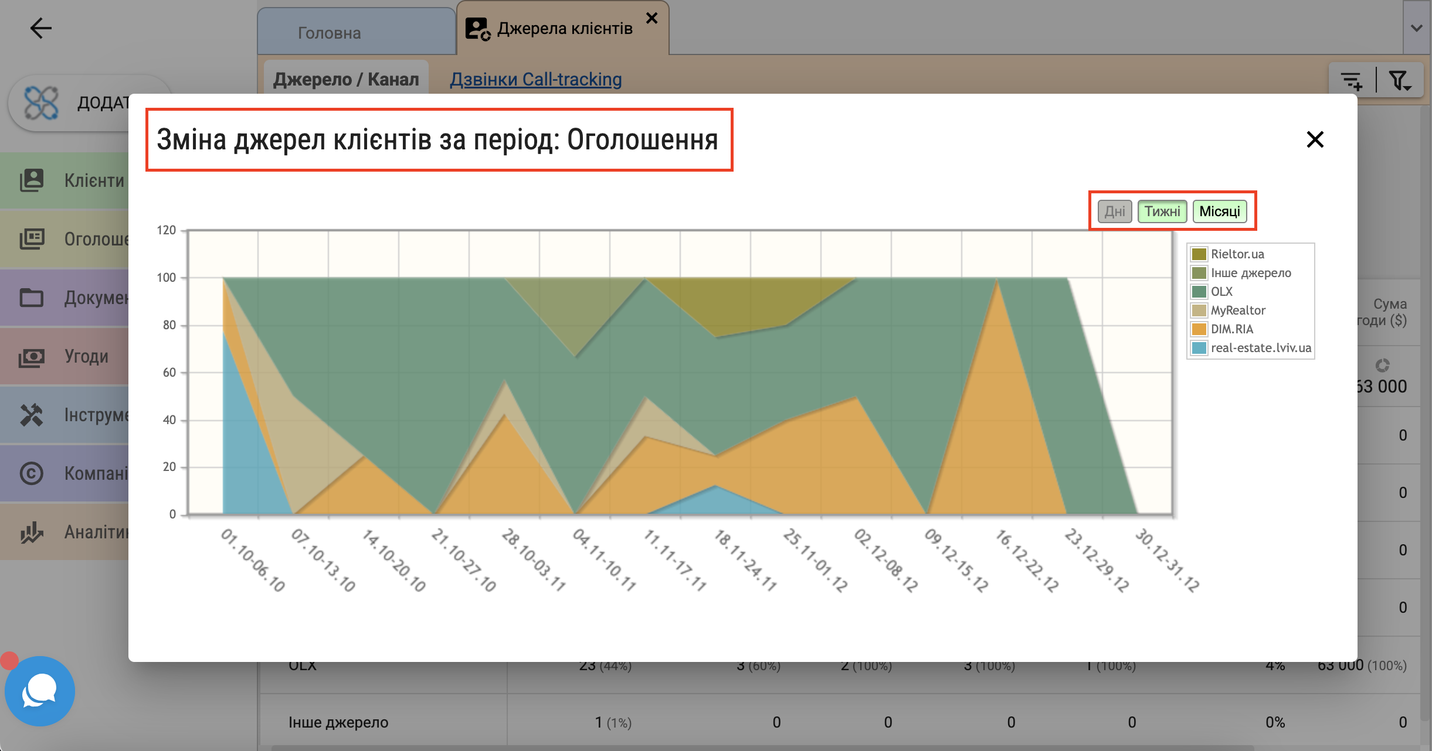Screen dimensions: 1432x751
Task: Click the OLX legend color swatch
Action: (x=1199, y=292)
